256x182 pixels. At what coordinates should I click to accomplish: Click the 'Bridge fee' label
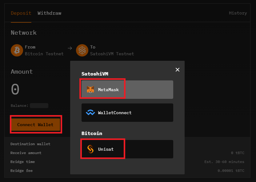coord(22,171)
